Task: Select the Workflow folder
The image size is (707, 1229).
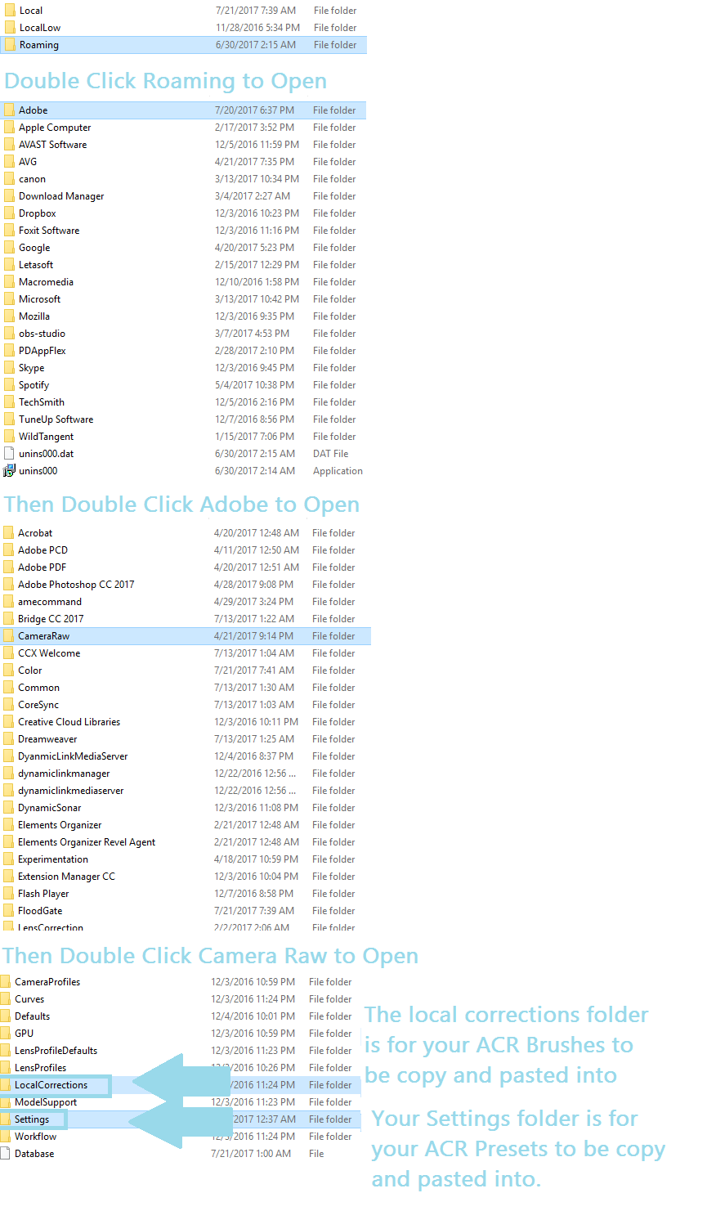Action: pos(35,1137)
